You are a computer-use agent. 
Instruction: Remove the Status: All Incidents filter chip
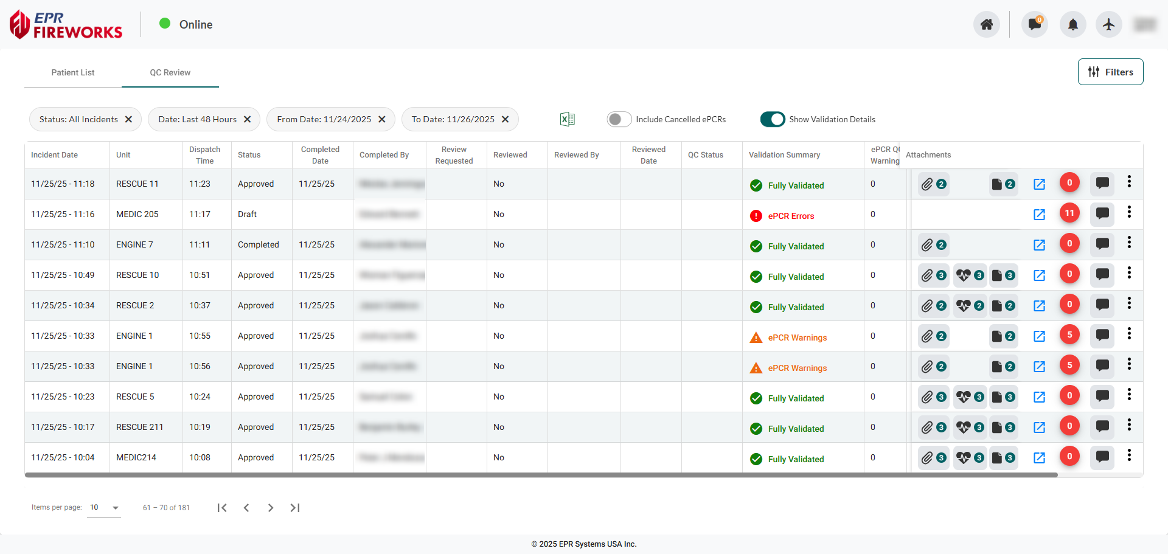(128, 119)
